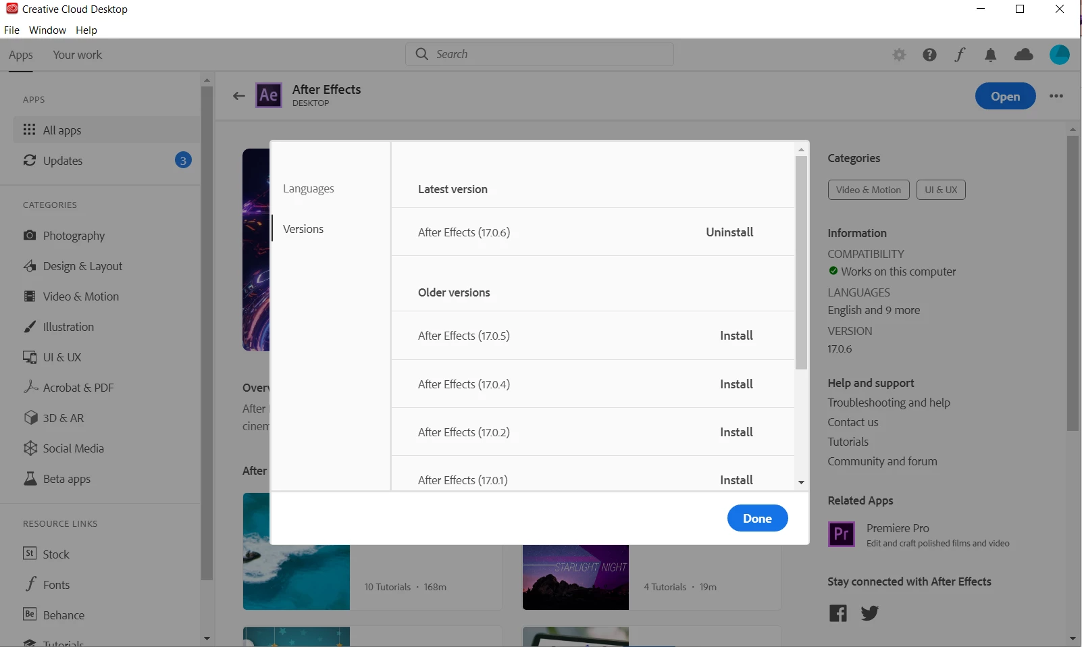
Task: Click the All apps grid icon
Action: click(x=29, y=129)
